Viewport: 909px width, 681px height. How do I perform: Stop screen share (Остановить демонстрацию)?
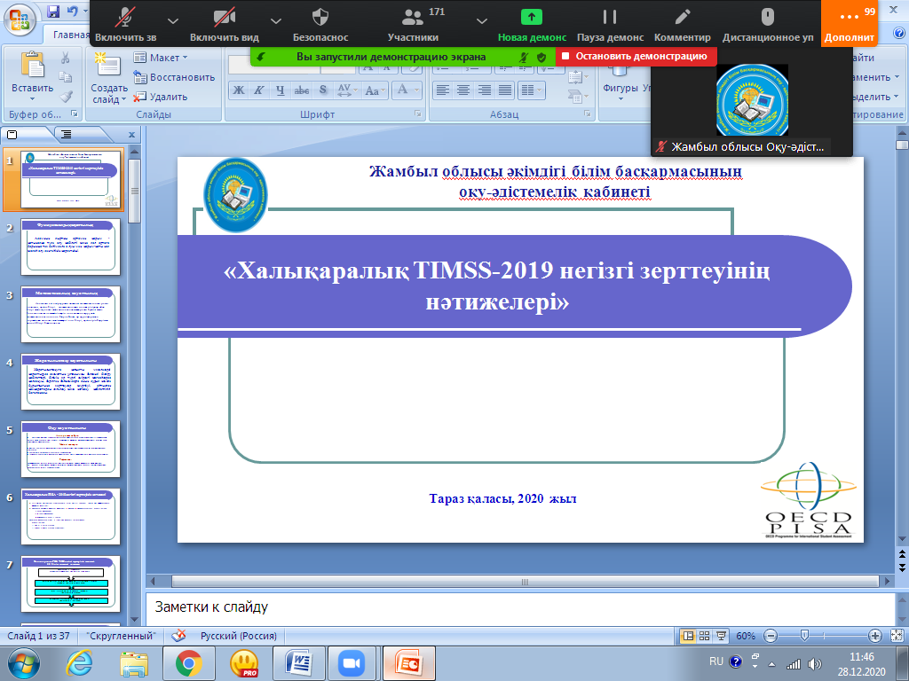click(x=636, y=56)
